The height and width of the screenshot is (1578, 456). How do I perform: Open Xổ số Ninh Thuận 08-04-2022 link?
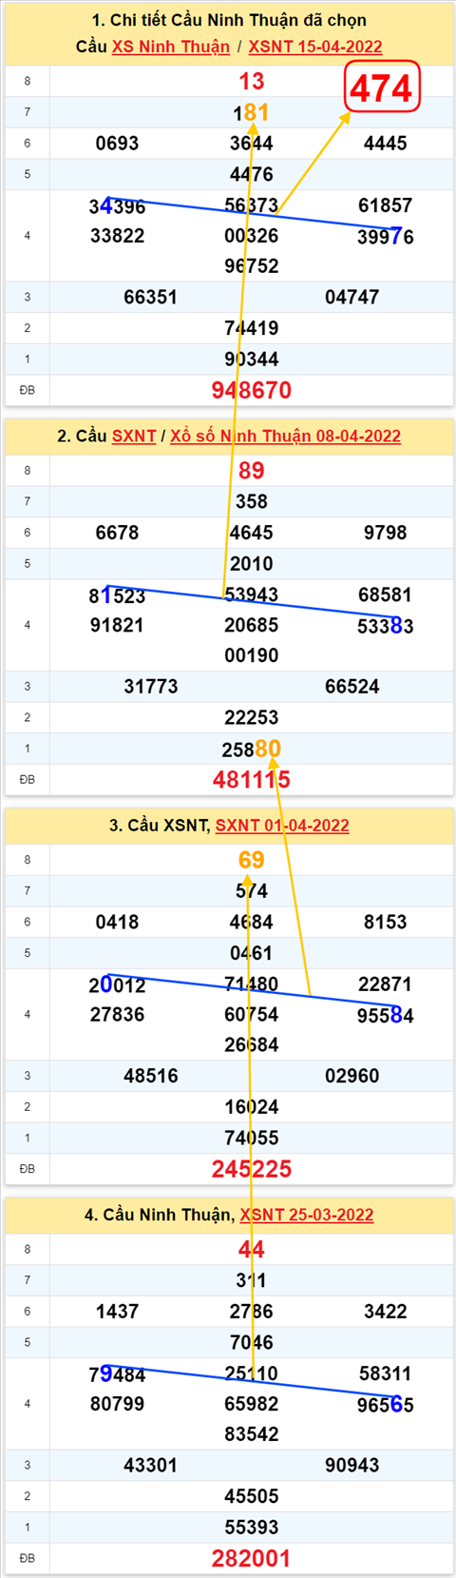(285, 437)
